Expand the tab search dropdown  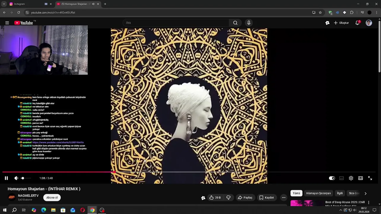coord(4,4)
